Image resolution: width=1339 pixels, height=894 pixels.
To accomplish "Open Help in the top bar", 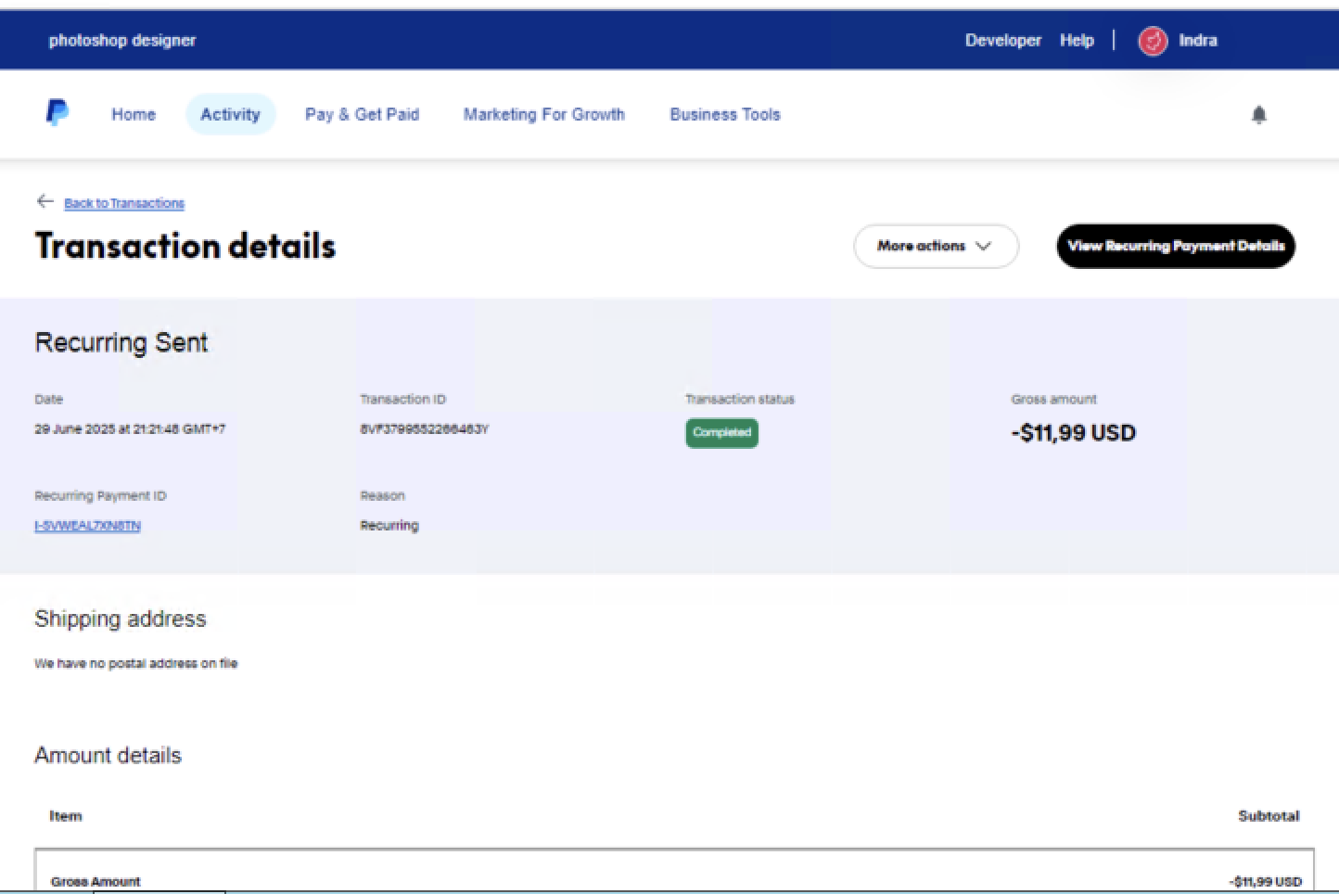I will 1077,41.
